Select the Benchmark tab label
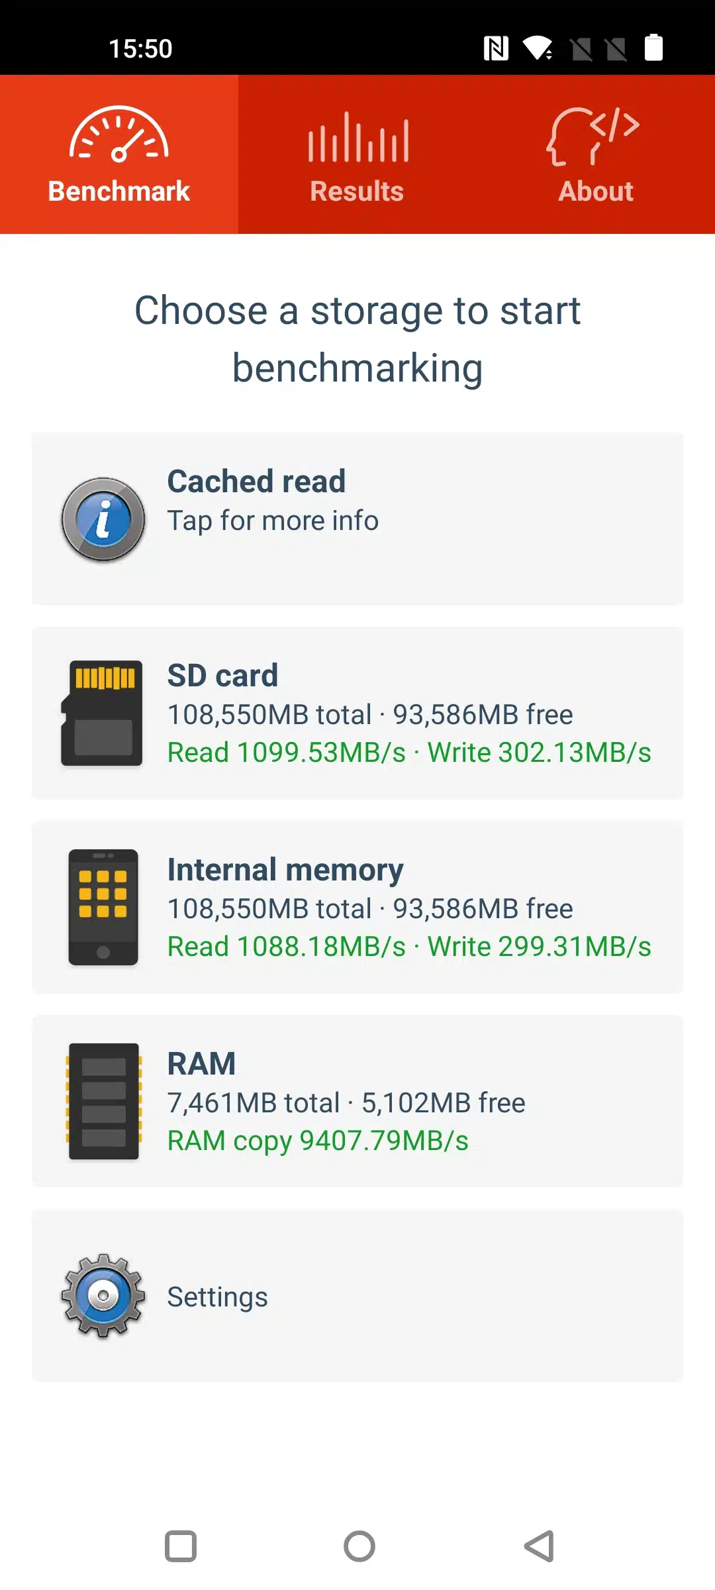Viewport: 715px width, 1590px height. pos(119,191)
